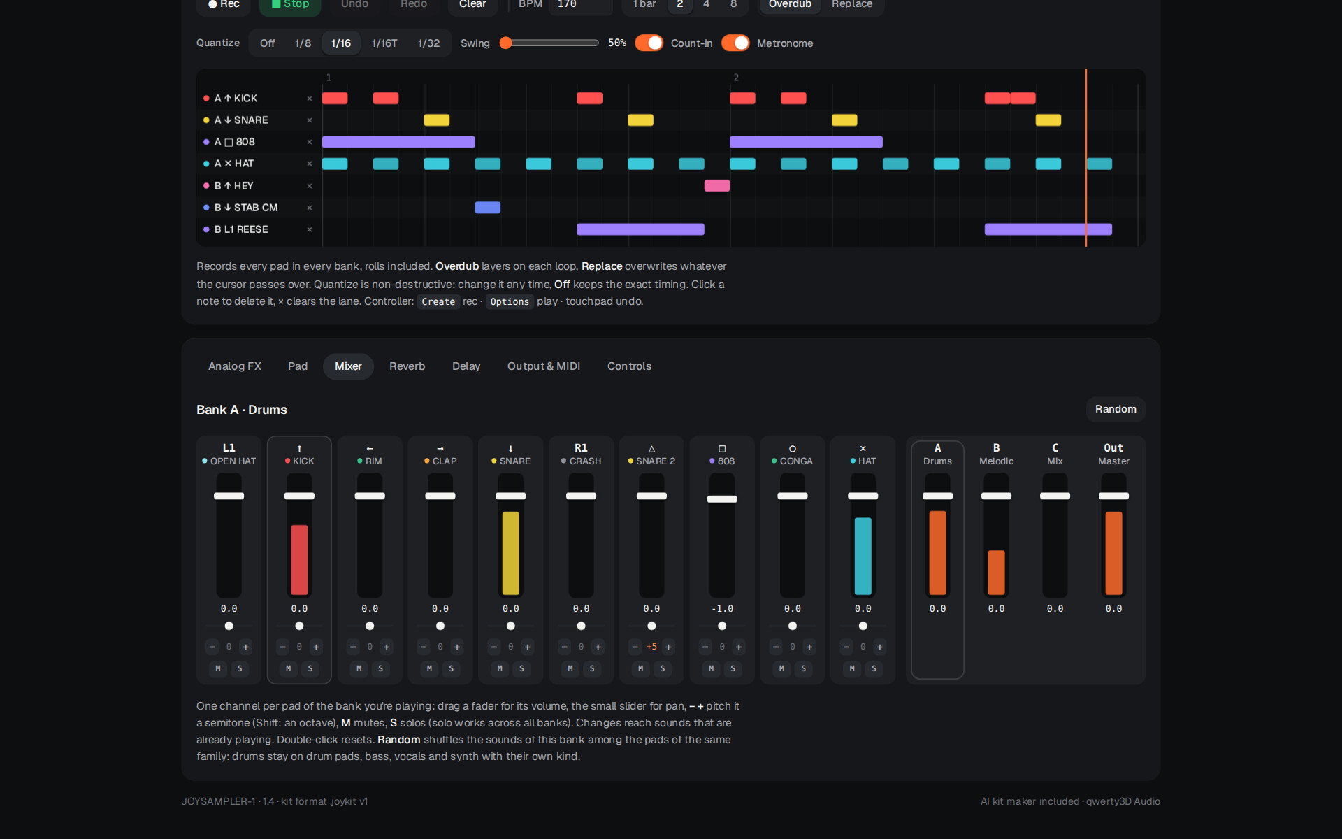Mute the 808 channel
The image size is (1342, 839).
coord(711,668)
